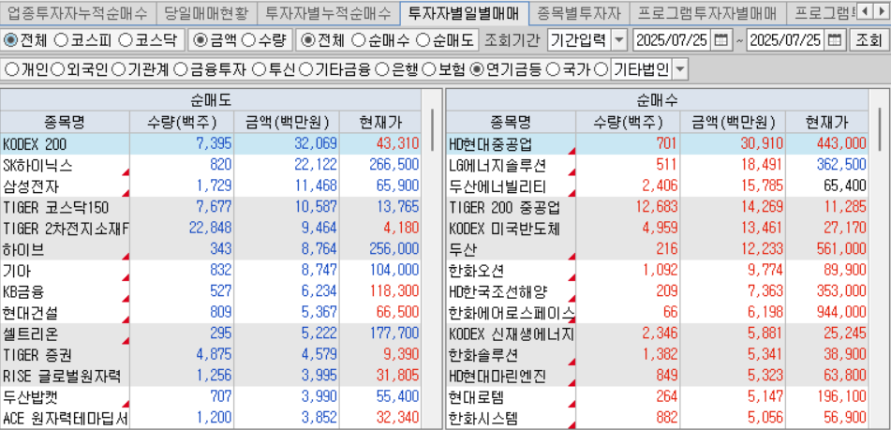Sort by 수량(백주) header in 순매도 table
Image resolution: width=891 pixels, height=430 pixels.
(183, 122)
